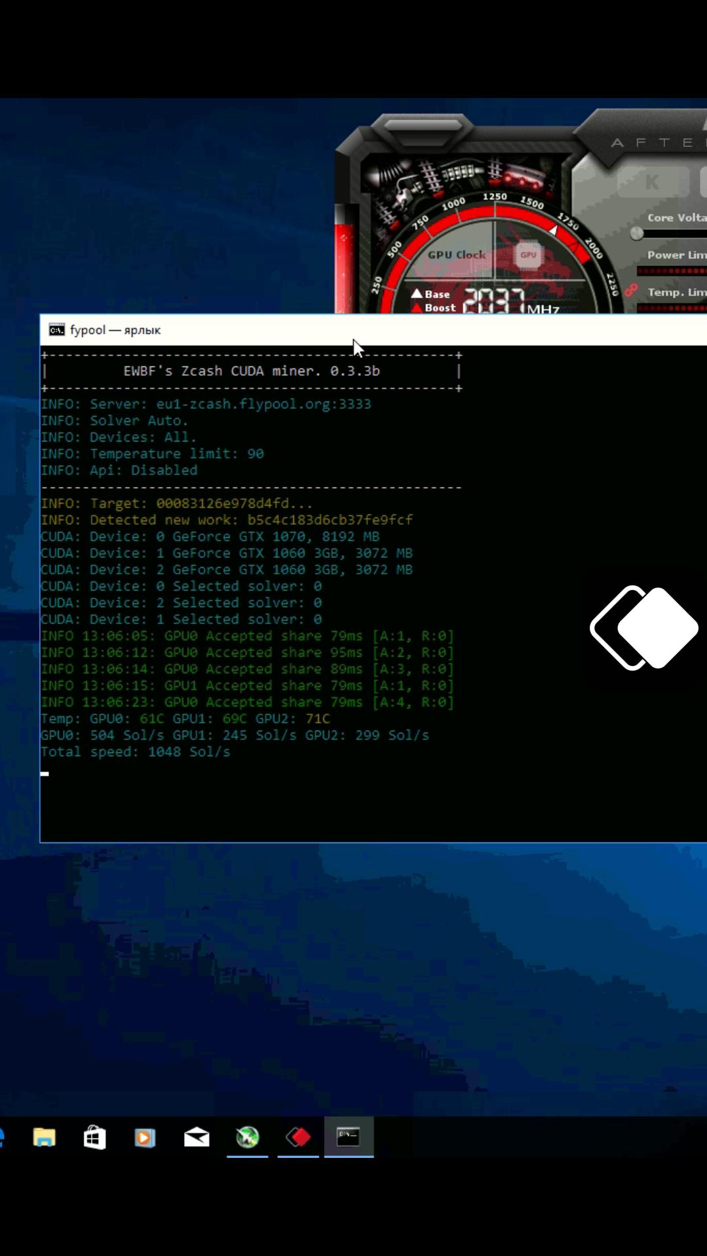Click 'INFO: Temperature limit: 90' line
Viewport: 707px width, 1256px height.
coord(152,453)
